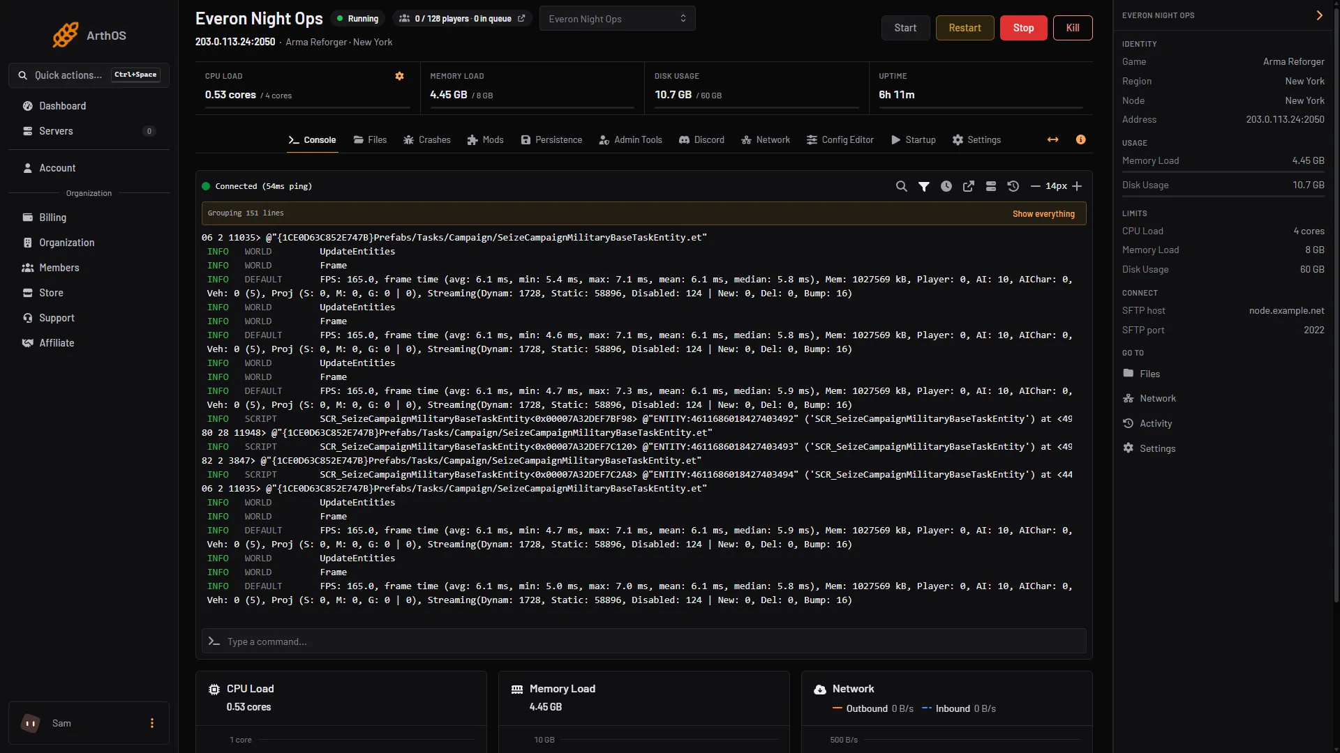Open Affiliate in sidebar
Viewport: 1340px width, 753px height.
(x=89, y=343)
